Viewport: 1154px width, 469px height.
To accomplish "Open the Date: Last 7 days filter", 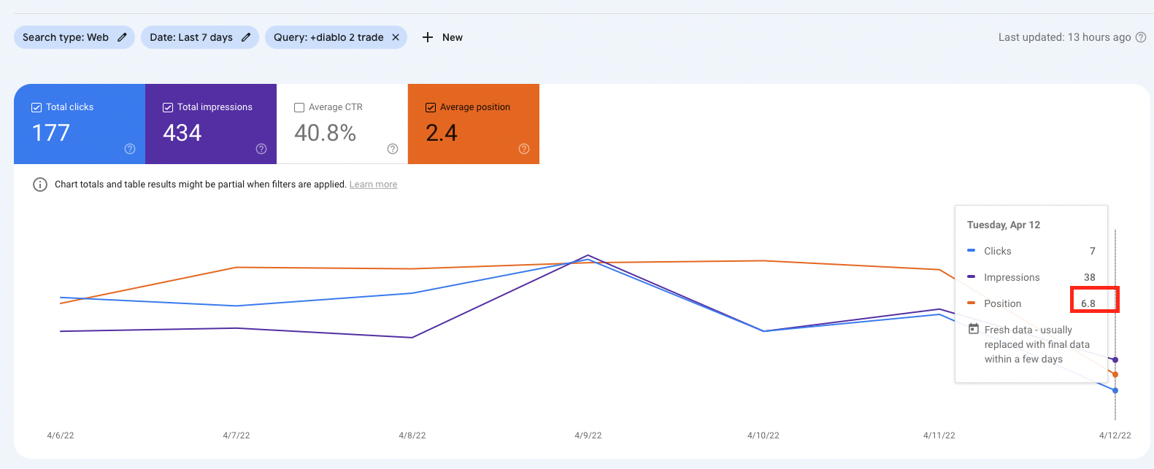I will 191,37.
